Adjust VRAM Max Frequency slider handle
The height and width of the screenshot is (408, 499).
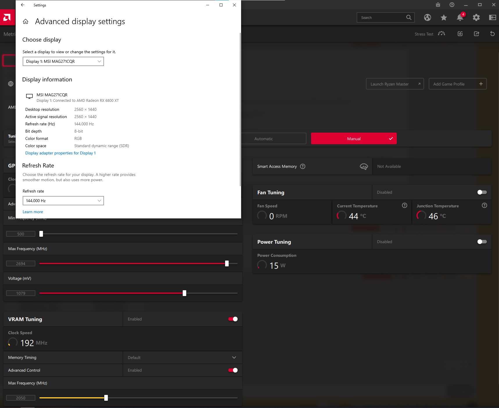coord(106,398)
